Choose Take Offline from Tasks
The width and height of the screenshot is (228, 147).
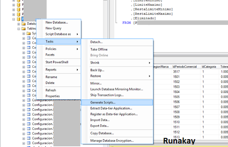[x=99, y=49]
